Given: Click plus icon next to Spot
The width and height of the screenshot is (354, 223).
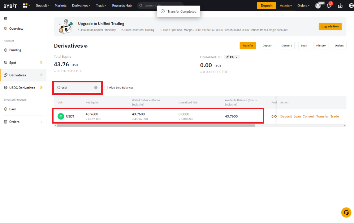Looking at the screenshot, I should tap(41, 63).
